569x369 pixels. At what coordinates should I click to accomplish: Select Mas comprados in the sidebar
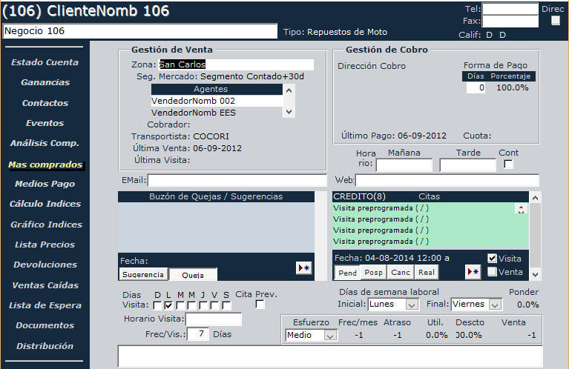(x=45, y=164)
